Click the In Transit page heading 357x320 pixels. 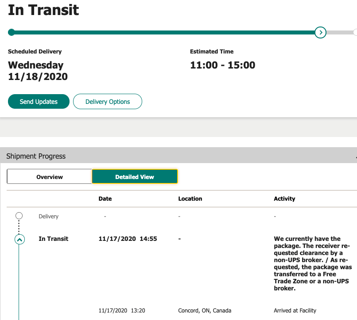click(x=43, y=10)
